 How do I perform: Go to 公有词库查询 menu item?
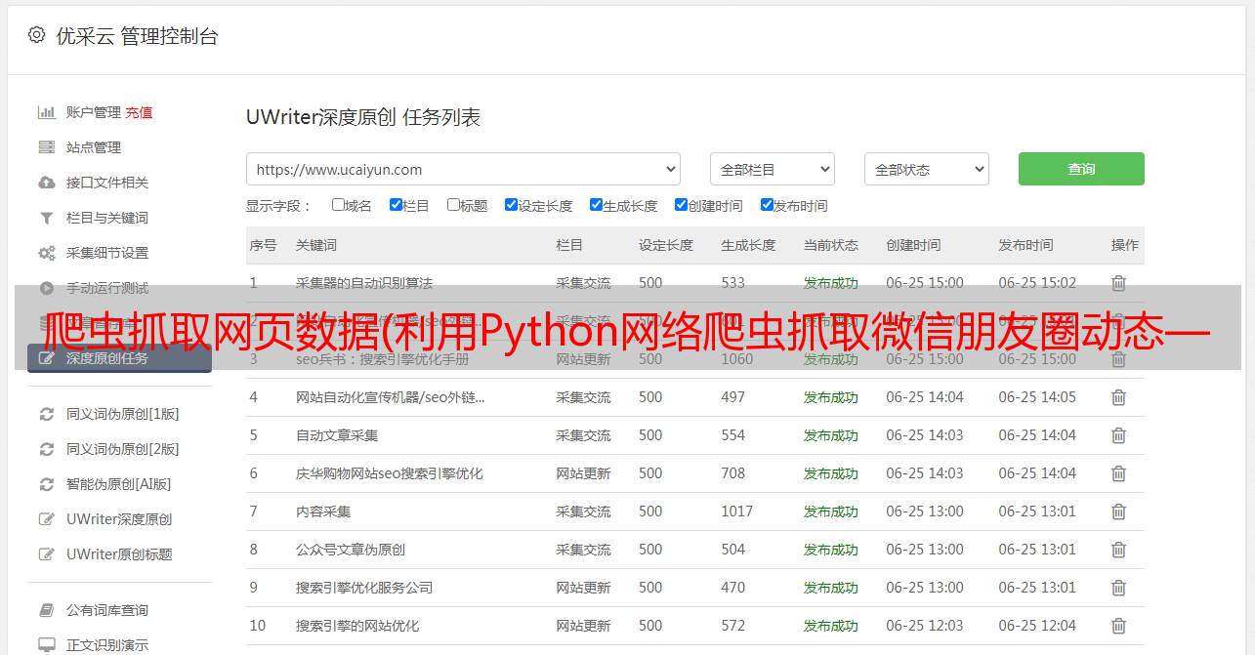[x=106, y=610]
